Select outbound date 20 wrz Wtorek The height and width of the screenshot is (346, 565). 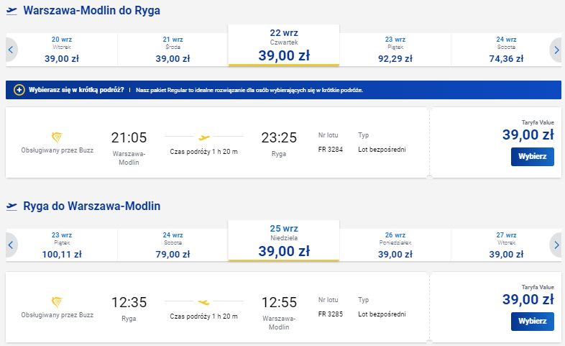tap(62, 50)
